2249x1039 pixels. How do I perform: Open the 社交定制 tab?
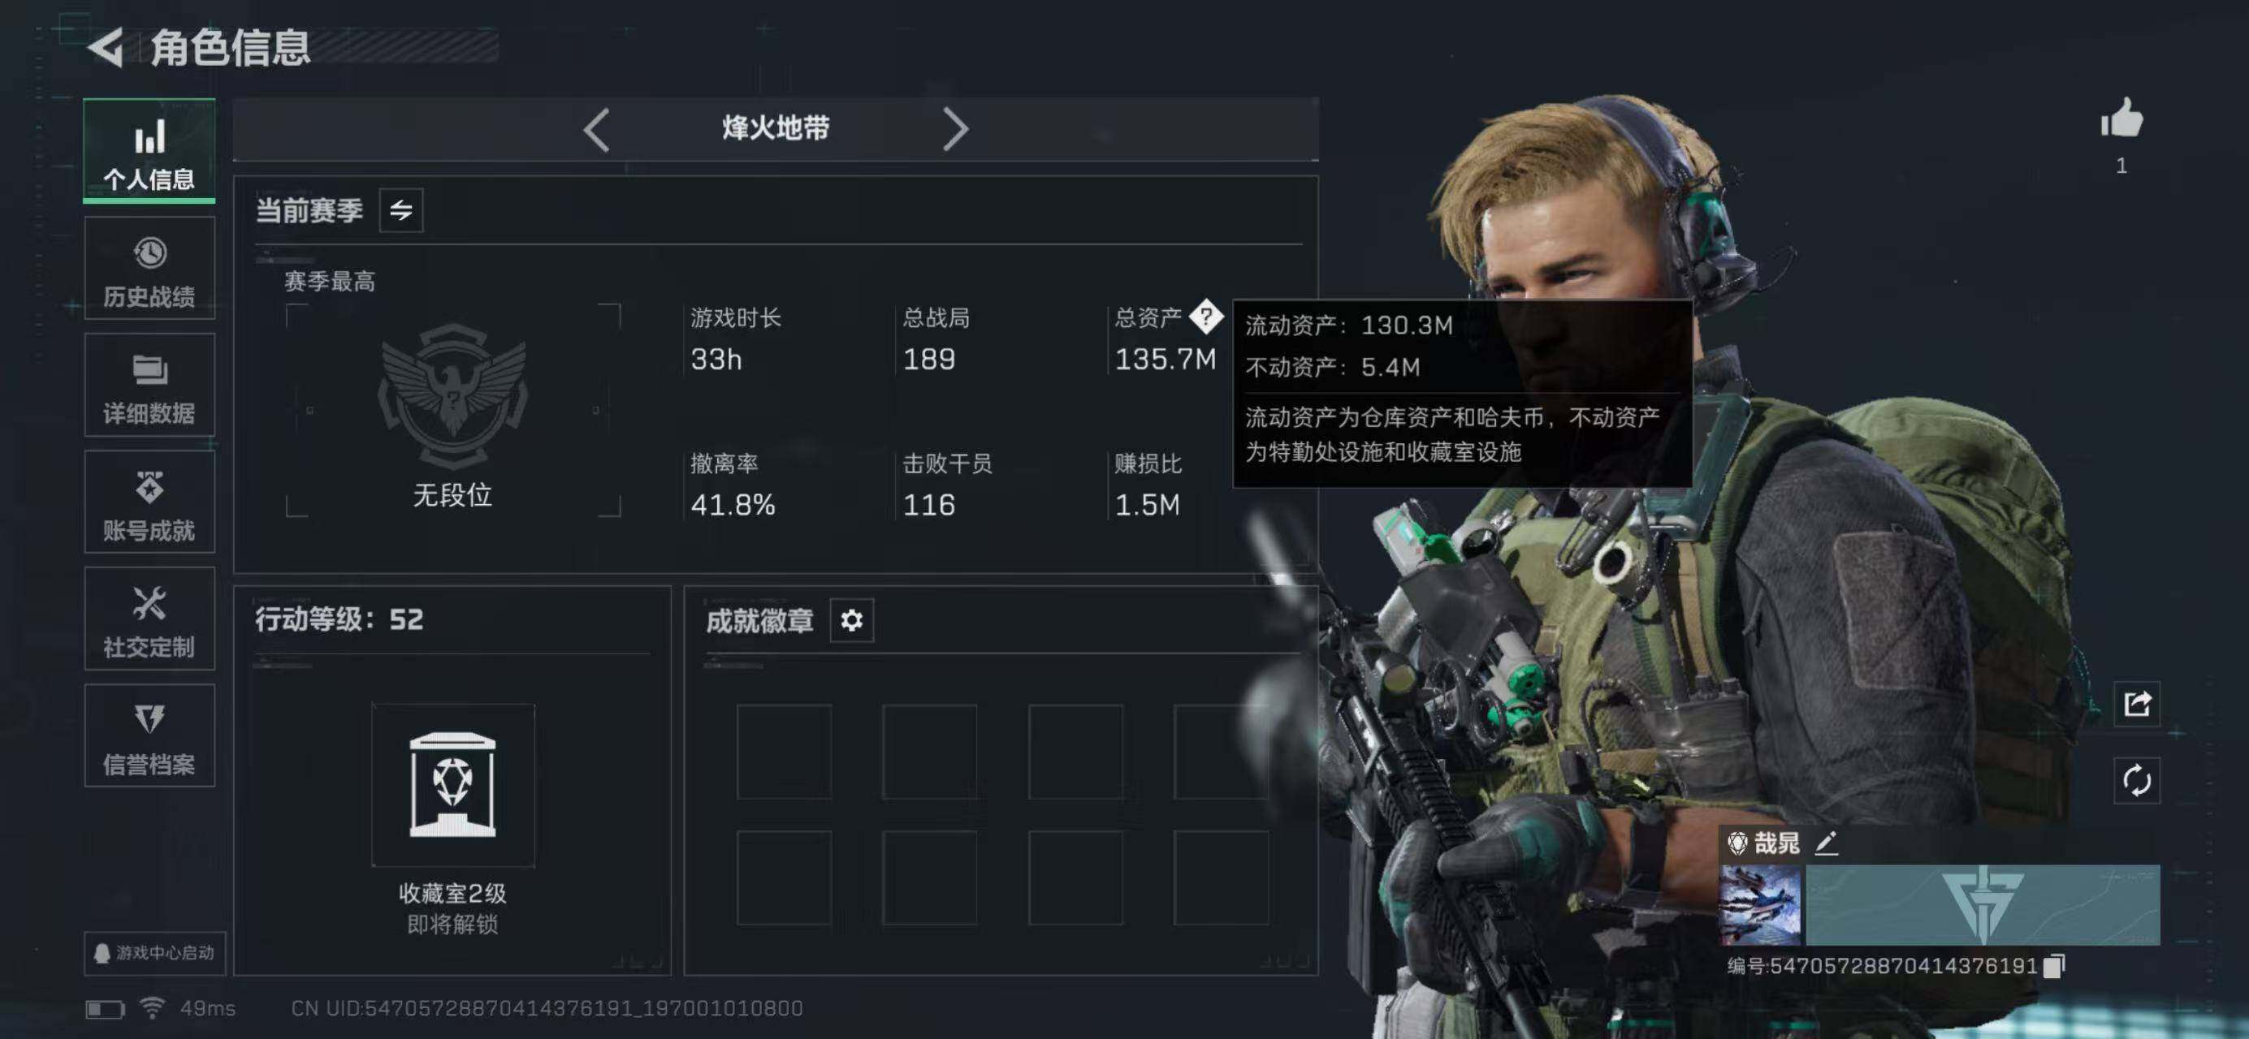click(149, 619)
